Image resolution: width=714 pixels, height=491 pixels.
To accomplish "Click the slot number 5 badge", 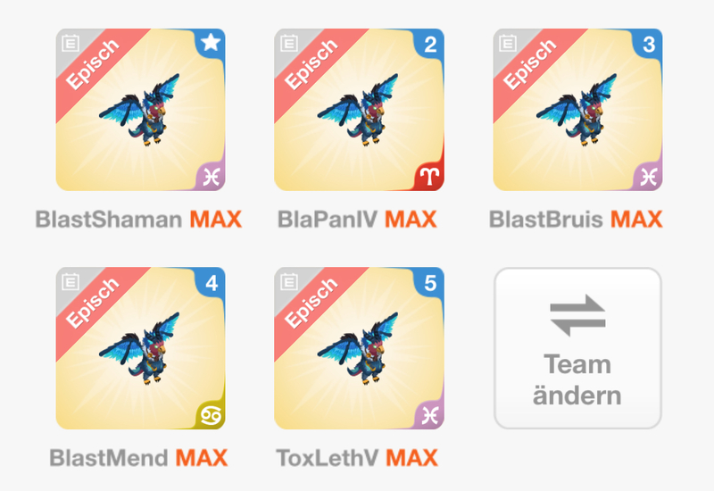I will (x=430, y=283).
